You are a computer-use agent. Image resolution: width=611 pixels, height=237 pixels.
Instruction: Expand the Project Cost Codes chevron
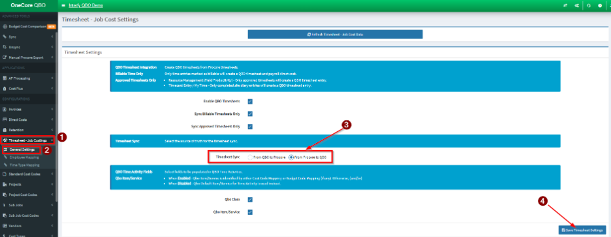(52, 195)
